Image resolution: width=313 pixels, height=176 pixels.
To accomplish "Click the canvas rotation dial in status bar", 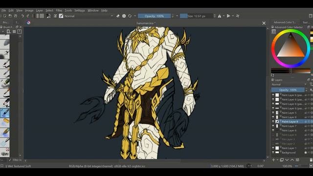I will (249, 166).
